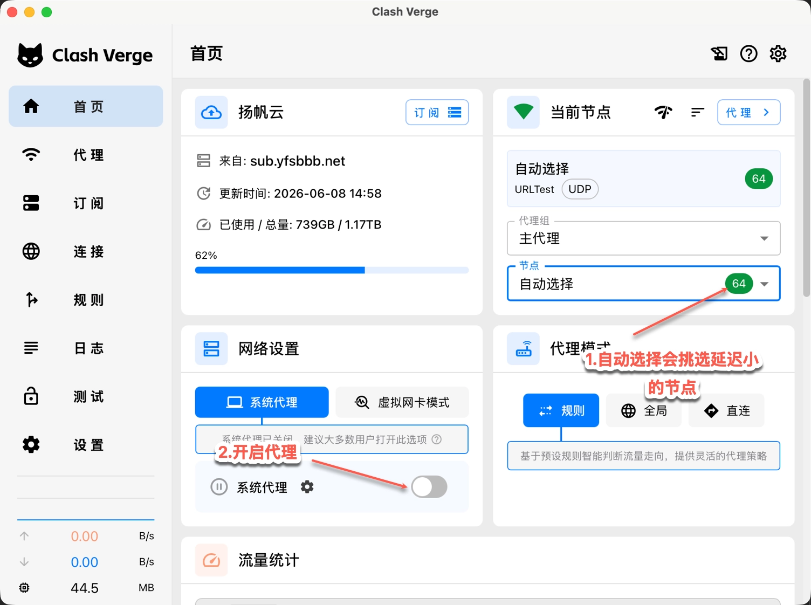Click the info icon after 建议大多数用户打开此选项
811x605 pixels.
tap(437, 439)
